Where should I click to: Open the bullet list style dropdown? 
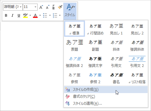click(x=50, y=15)
